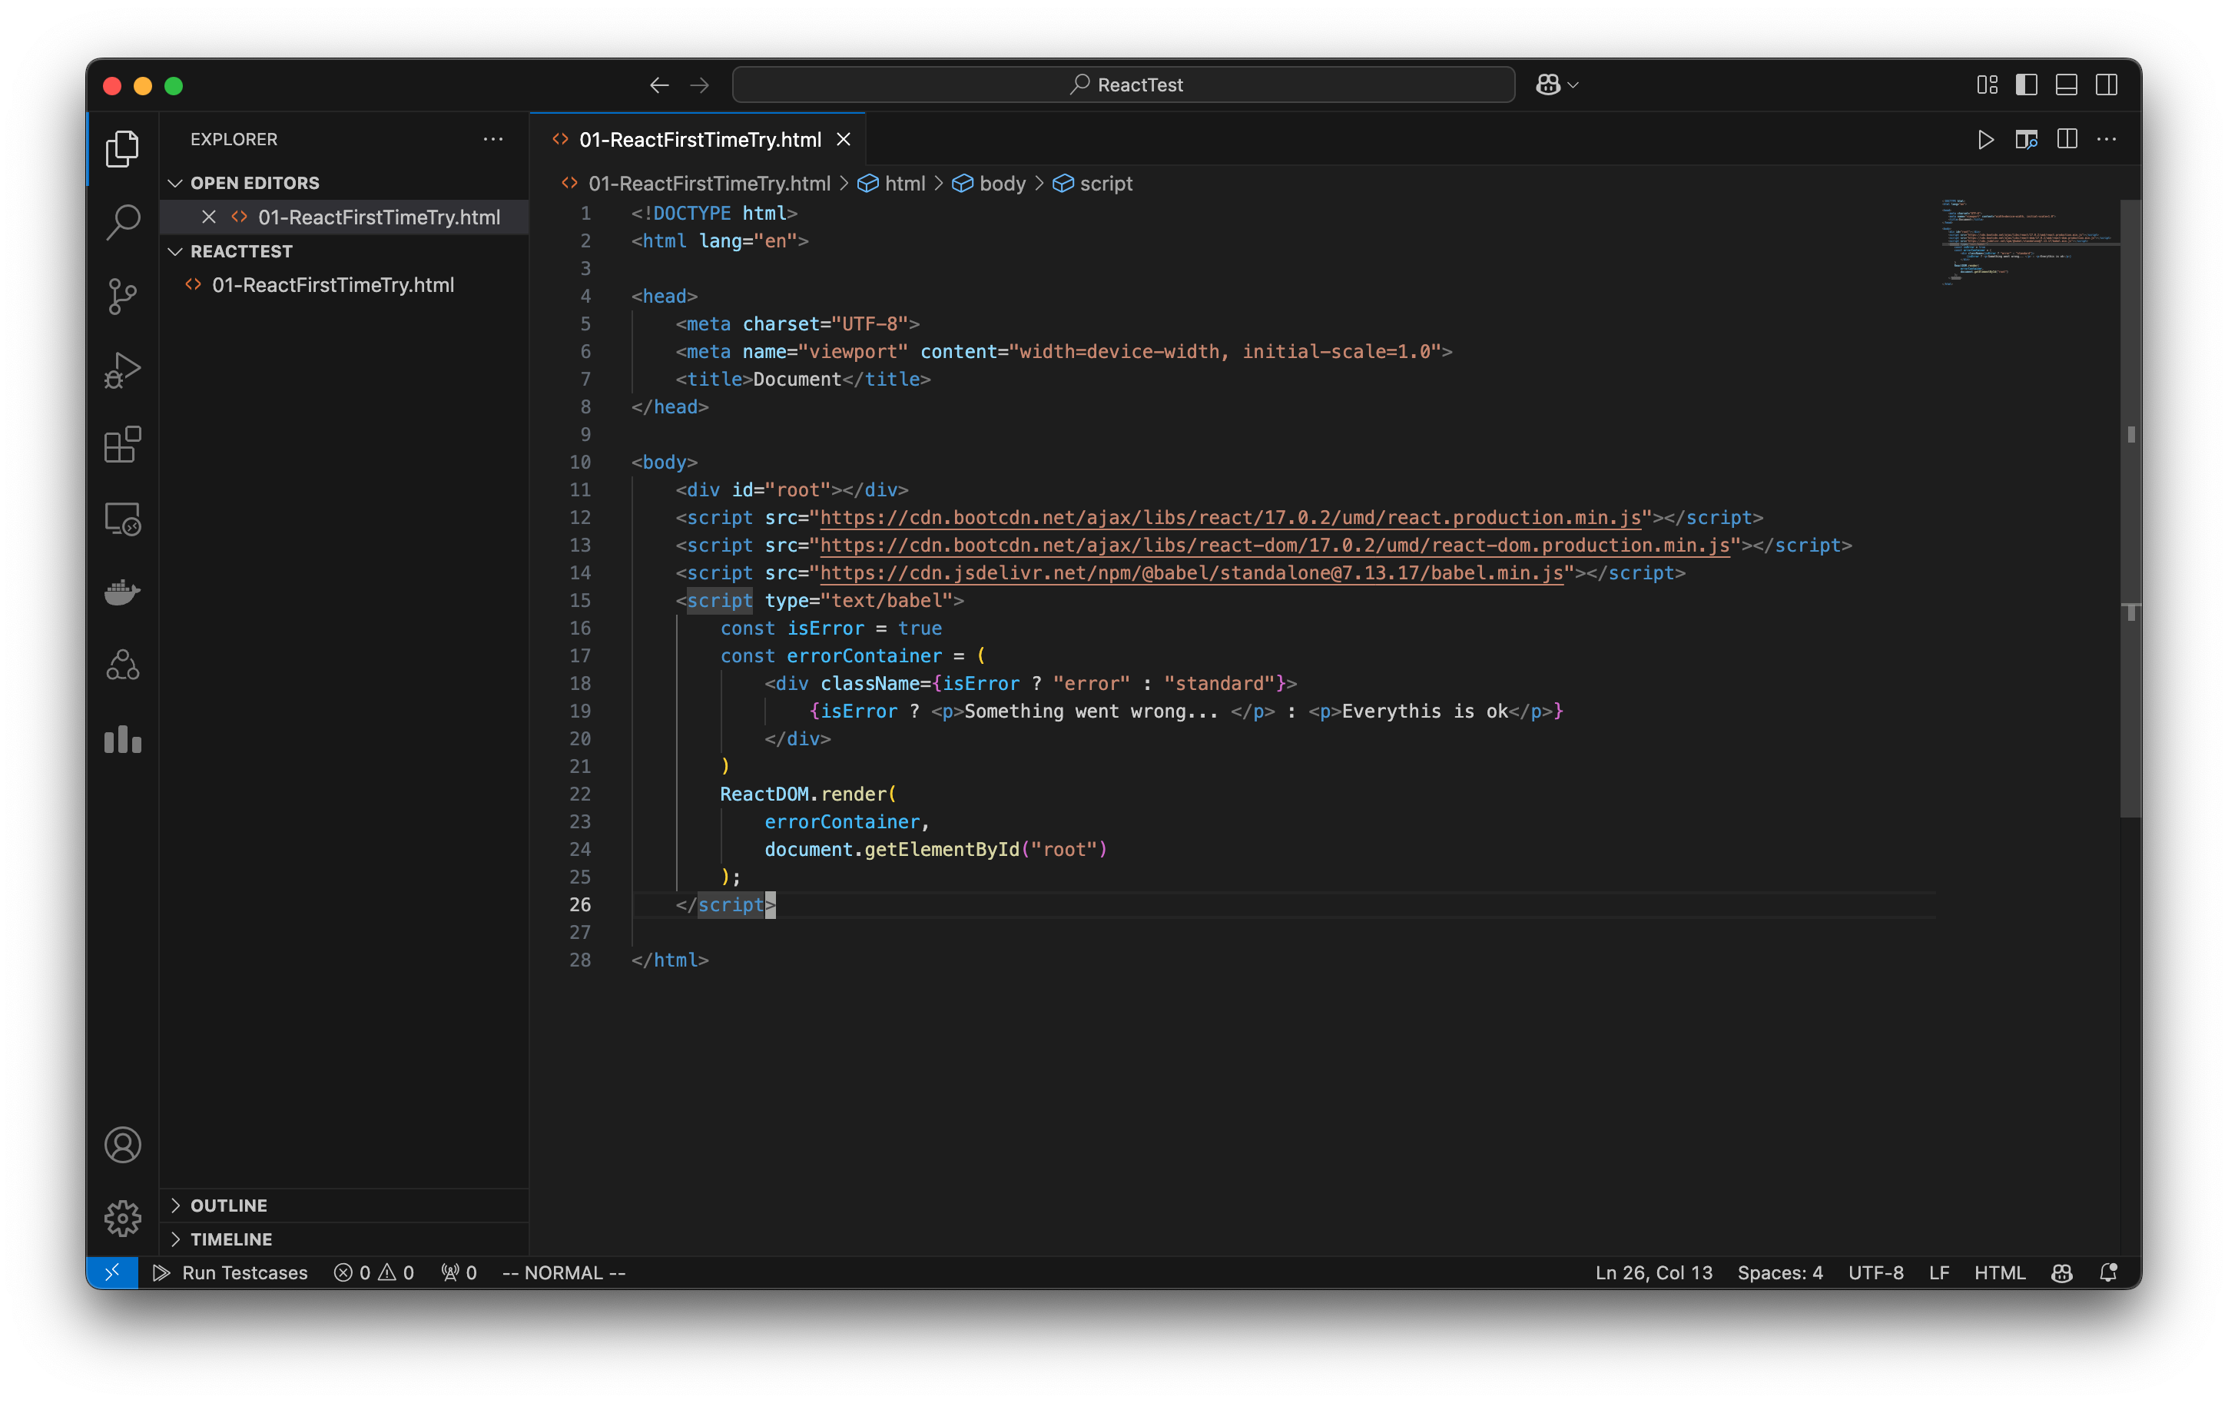Open the Remote Explorer view
Screen dimensions: 2228x1403
(x=122, y=519)
